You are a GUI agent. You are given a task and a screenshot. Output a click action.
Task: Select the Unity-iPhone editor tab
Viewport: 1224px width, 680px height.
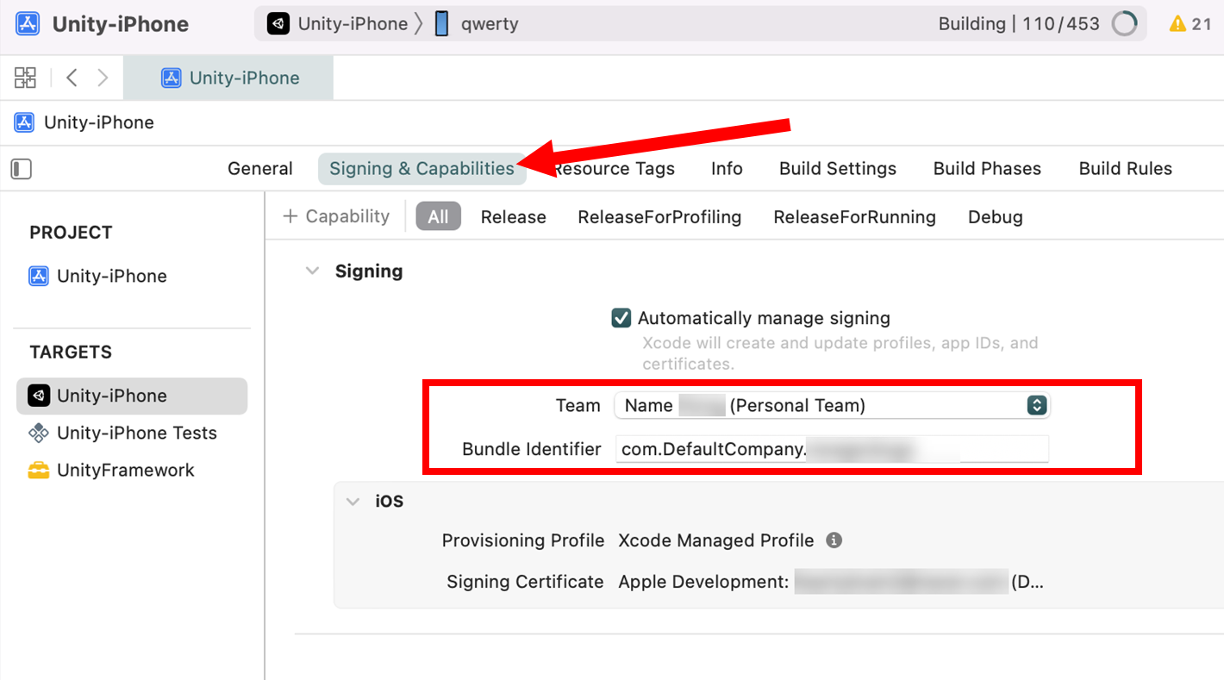[x=228, y=78]
